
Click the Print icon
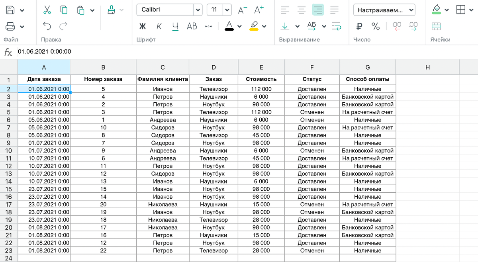coord(11,27)
